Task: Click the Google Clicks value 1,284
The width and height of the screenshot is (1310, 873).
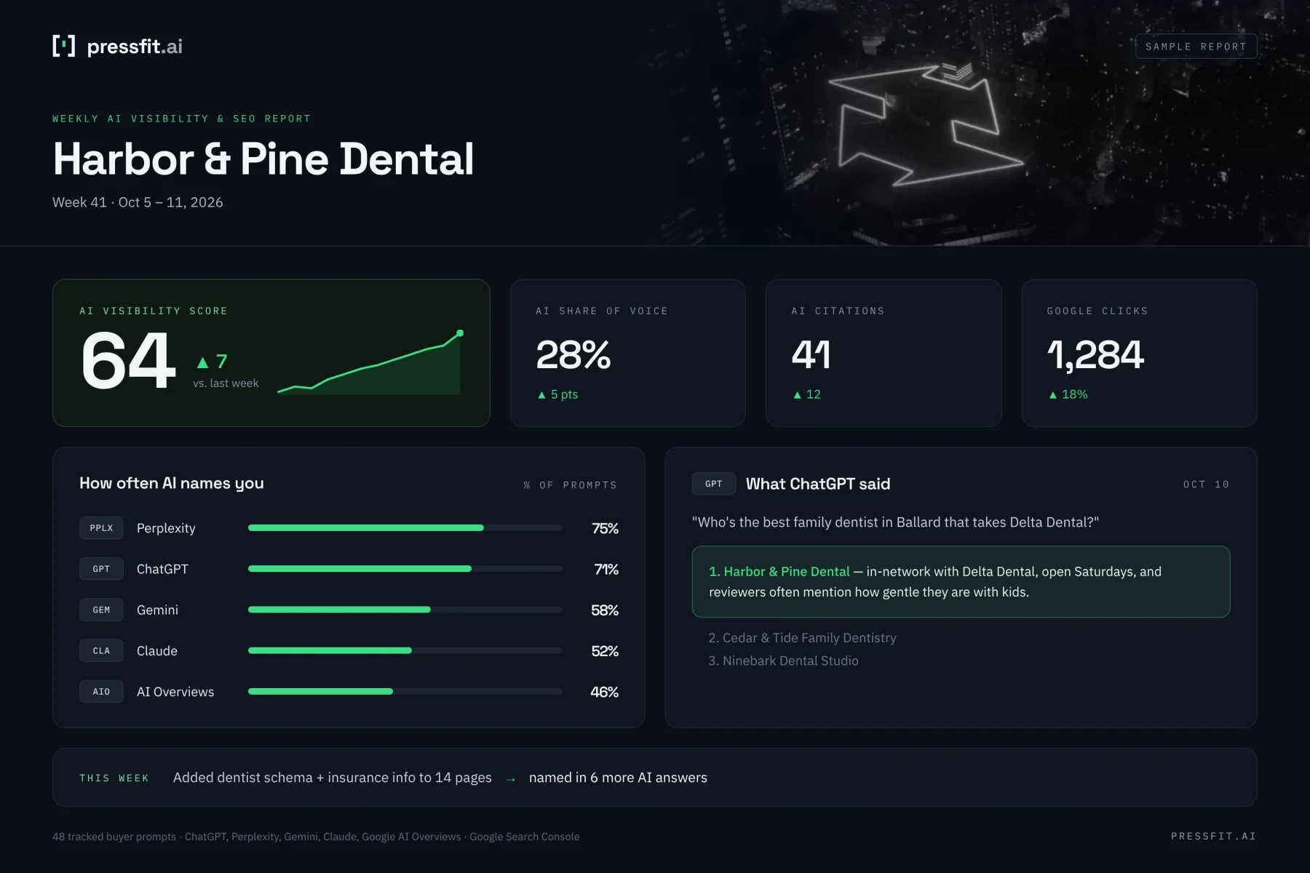Action: [1095, 355]
